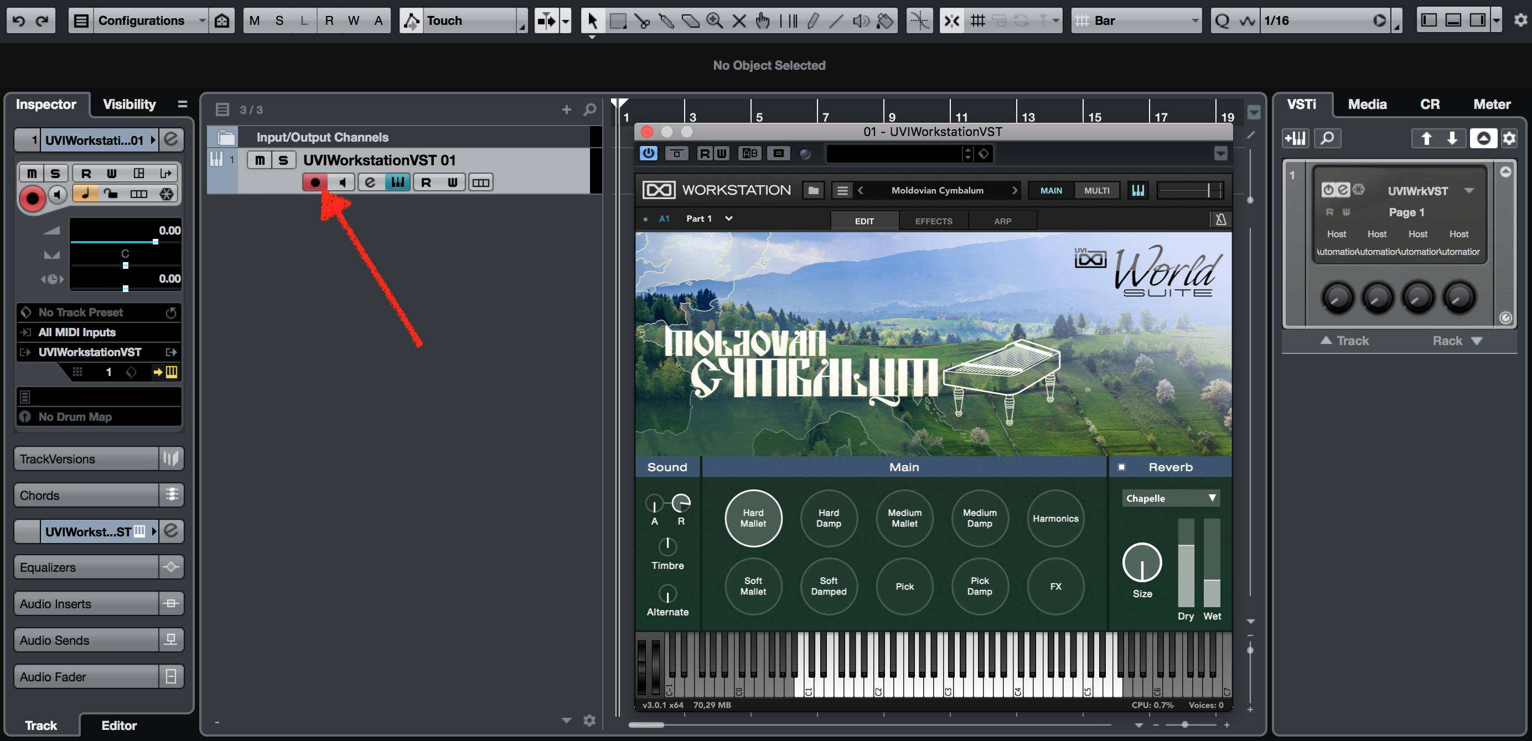Select the Range Selection tool
The height and width of the screenshot is (741, 1532).
[618, 21]
